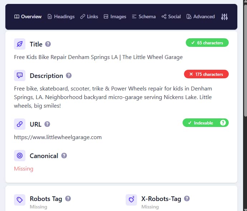Click question mark inside Indexable badge
Image resolution: width=247 pixels, height=211 pixels.
(223, 123)
